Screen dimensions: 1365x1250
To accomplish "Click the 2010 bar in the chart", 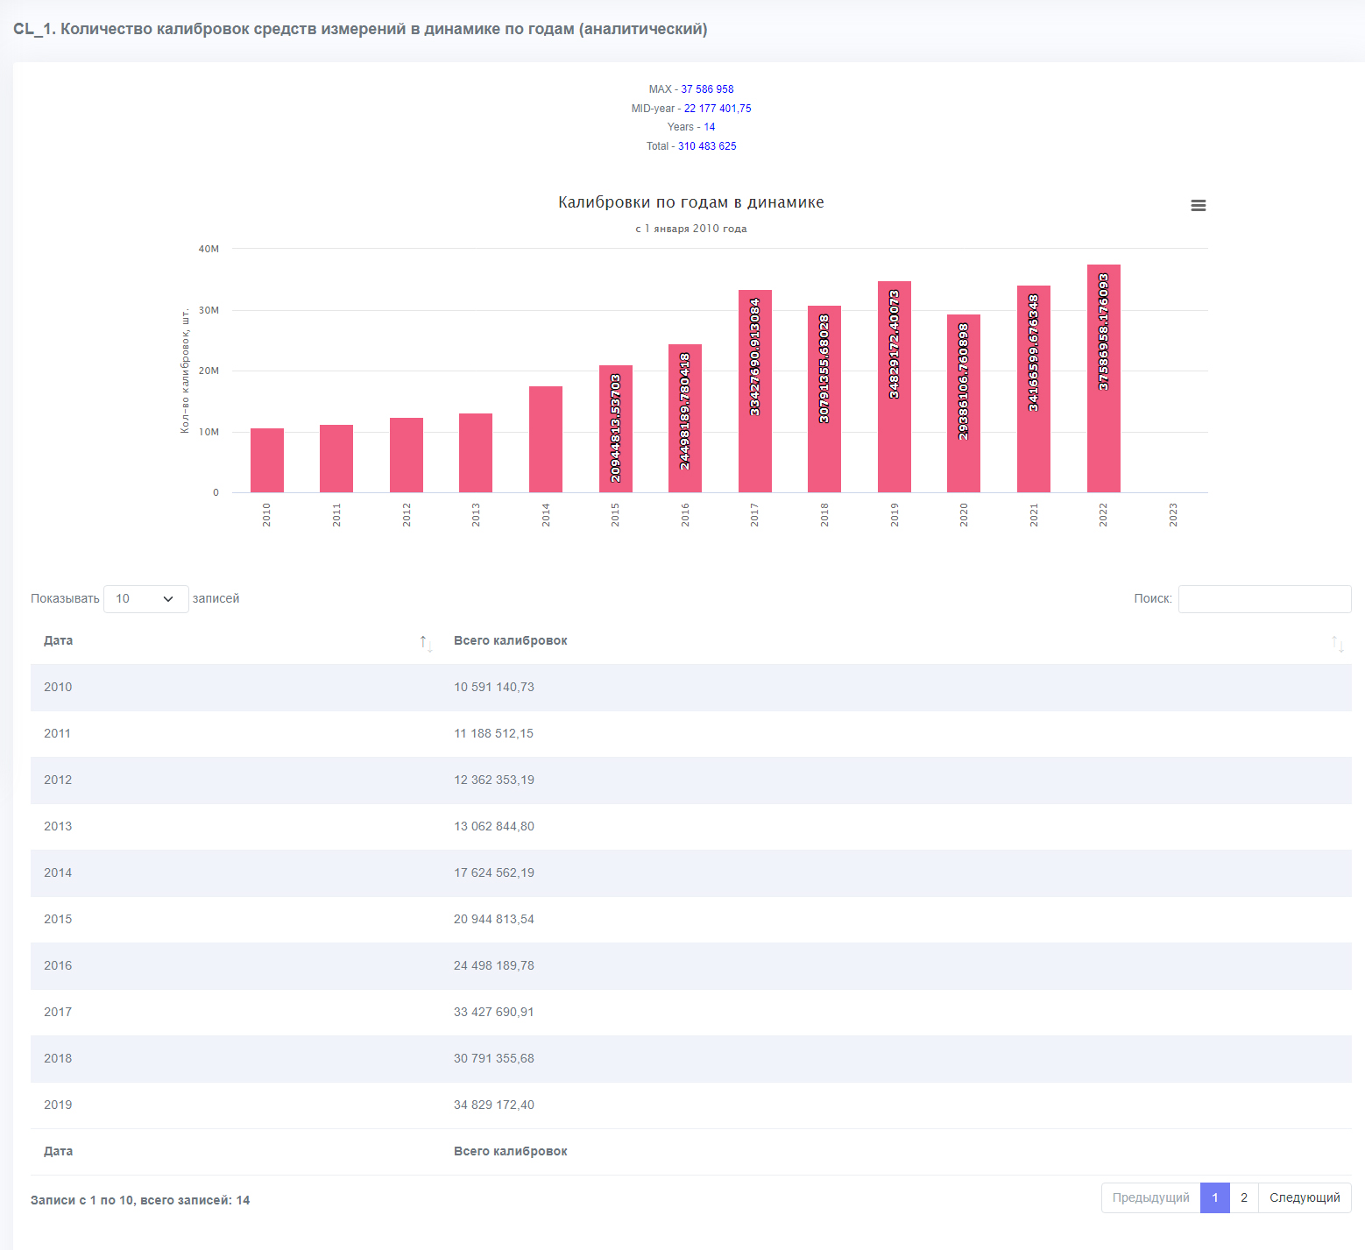I will 266,460.
